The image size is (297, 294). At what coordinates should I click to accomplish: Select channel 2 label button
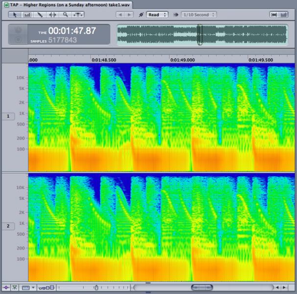(x=8, y=226)
